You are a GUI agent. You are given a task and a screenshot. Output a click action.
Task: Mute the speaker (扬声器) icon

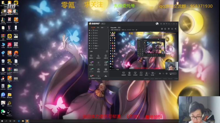[x=152, y=73]
